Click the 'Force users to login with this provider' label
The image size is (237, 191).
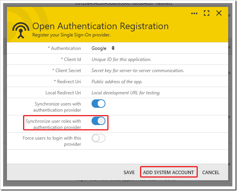click(x=52, y=141)
